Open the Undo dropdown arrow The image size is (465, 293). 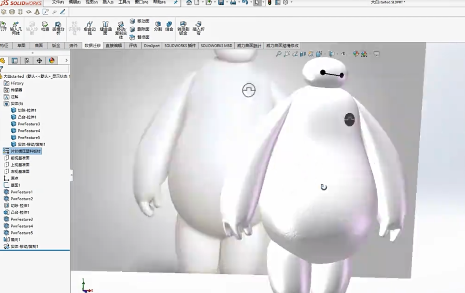click(250, 2)
